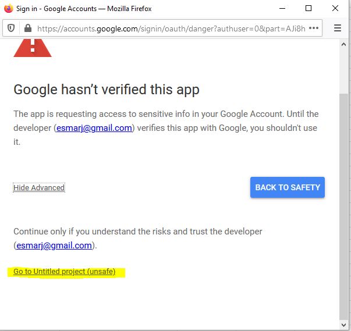
Task: Open page actions three-dot menu
Action: [x=314, y=28]
